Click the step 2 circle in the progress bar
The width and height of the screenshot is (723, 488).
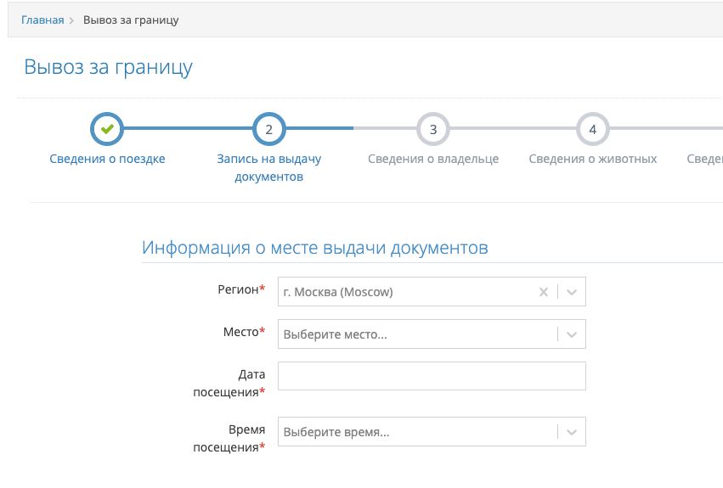point(268,130)
